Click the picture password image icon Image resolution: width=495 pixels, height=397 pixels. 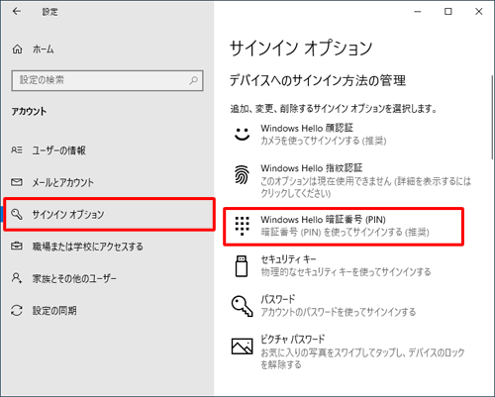pos(243,347)
